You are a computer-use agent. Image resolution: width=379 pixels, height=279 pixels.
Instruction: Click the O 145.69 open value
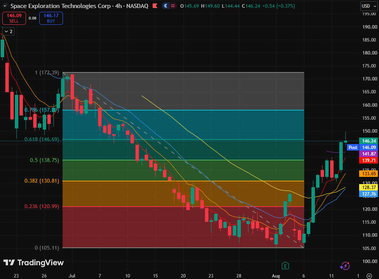tap(190, 6)
